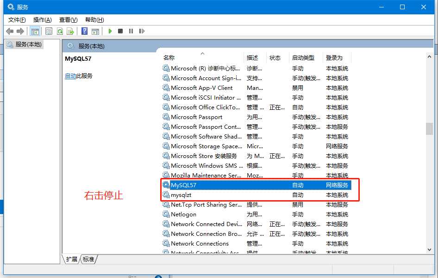This screenshot has width=438, height=278.
Task: Click the Forward arrow toolbar icon
Action: tap(20, 31)
